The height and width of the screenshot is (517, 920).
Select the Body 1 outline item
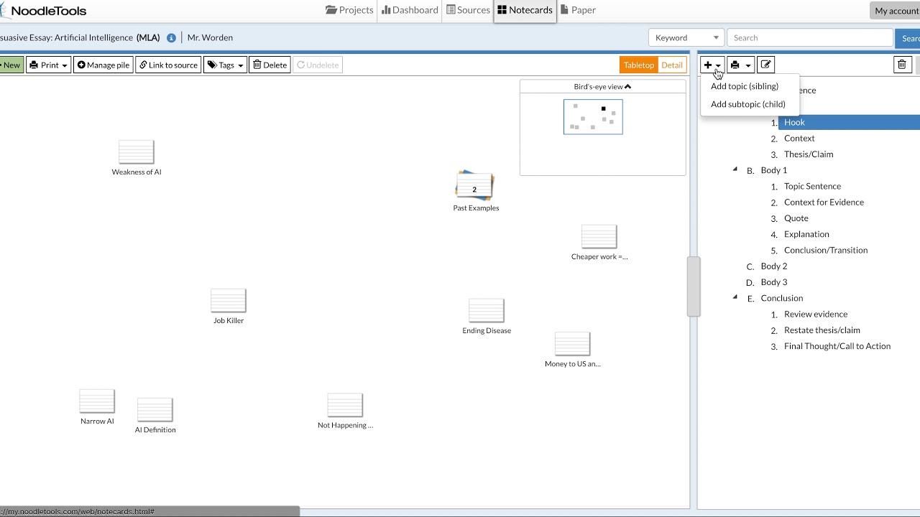774,170
